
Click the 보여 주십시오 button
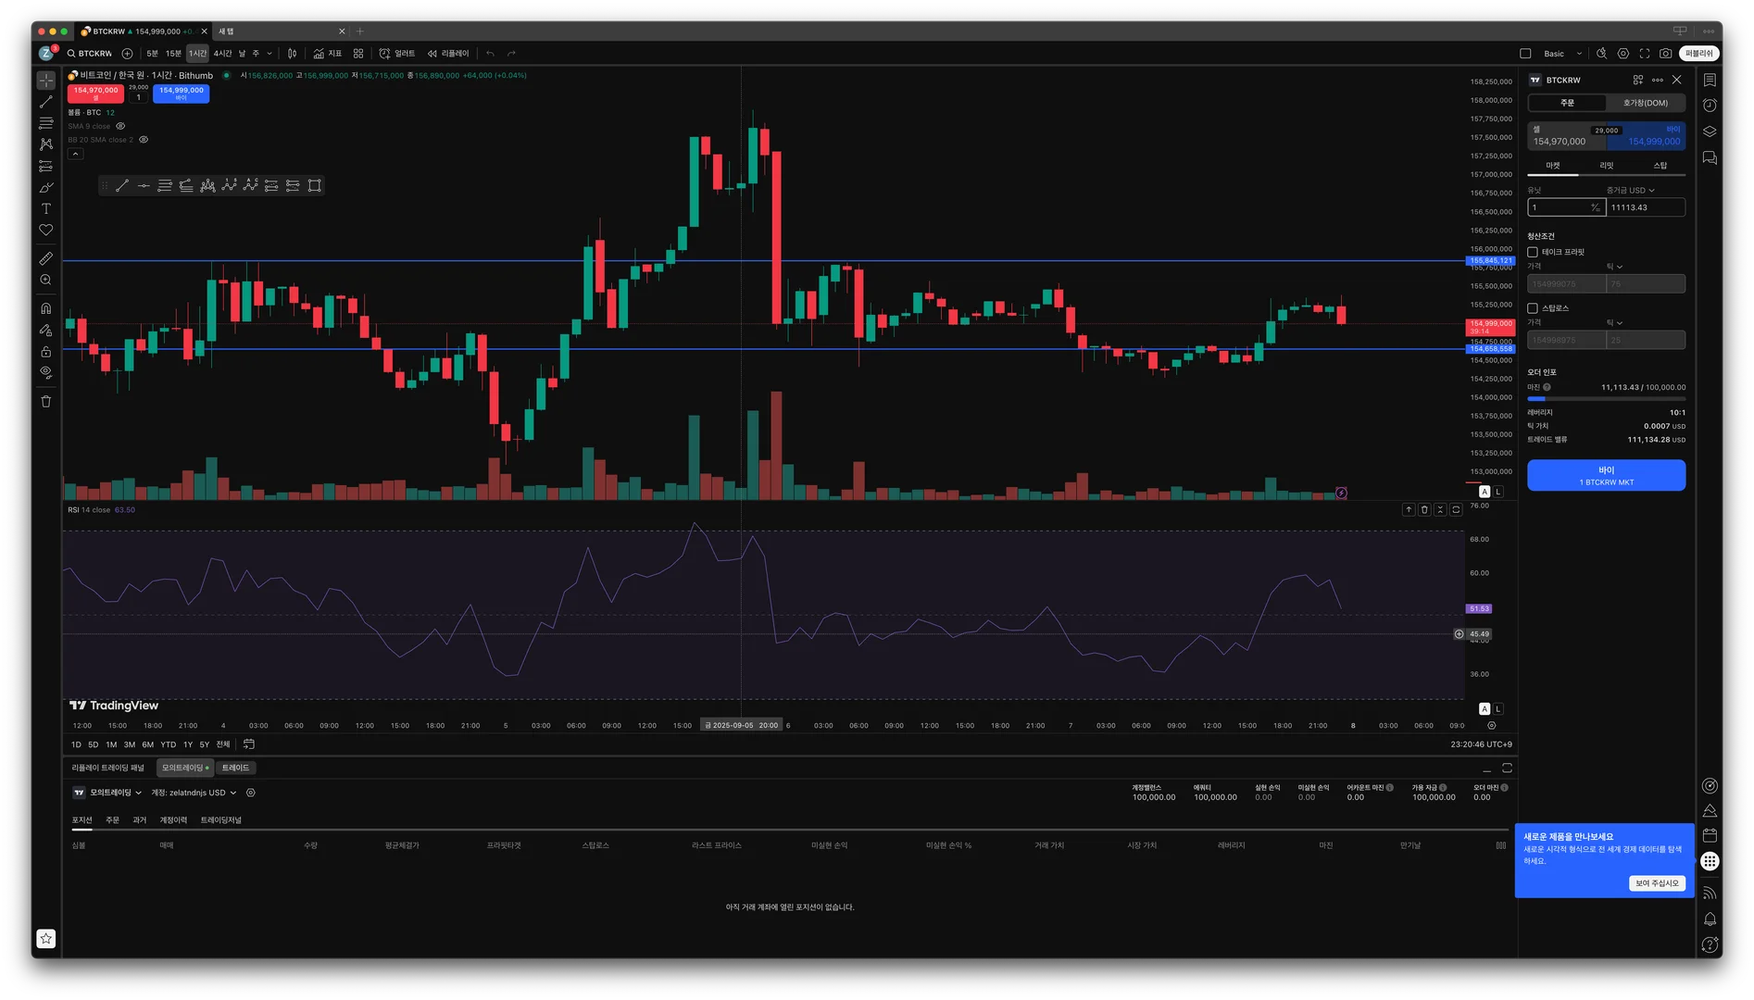[x=1657, y=883]
